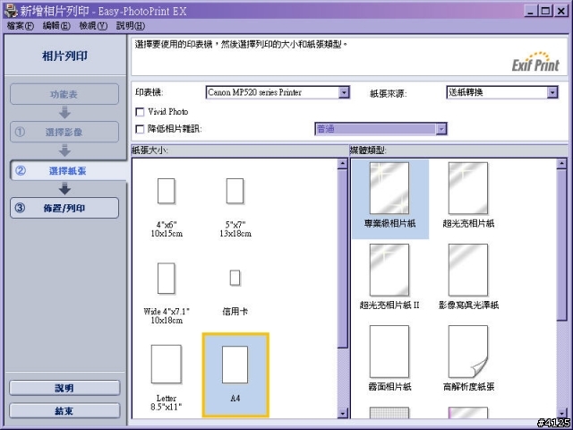Click the 結束 exit button
This screenshot has height=430, width=573.
point(64,410)
